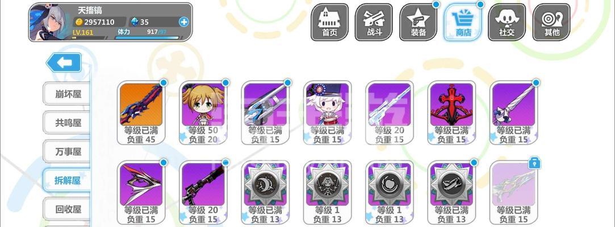Open the 社交 social menu
615x227 pixels.
(x=507, y=22)
